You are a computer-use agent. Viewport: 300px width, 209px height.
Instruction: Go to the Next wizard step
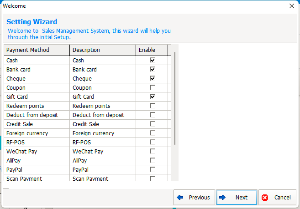[237, 197]
